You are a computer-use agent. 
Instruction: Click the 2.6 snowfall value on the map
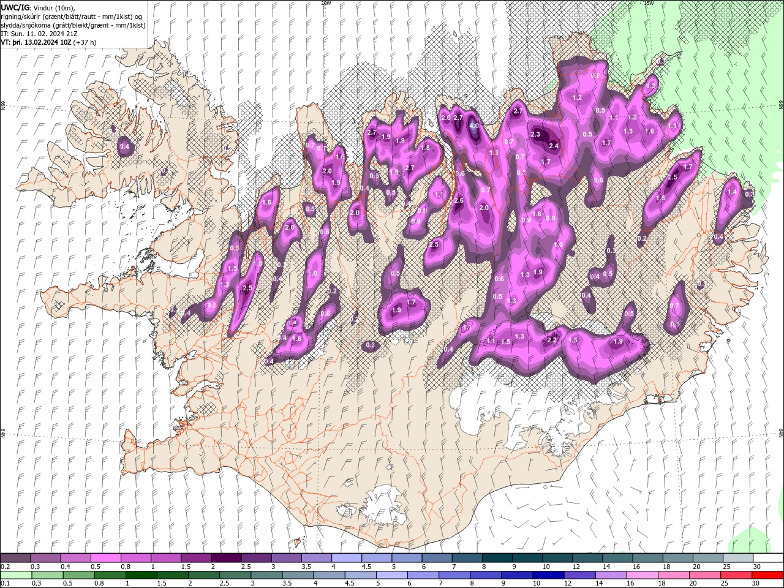(x=459, y=201)
